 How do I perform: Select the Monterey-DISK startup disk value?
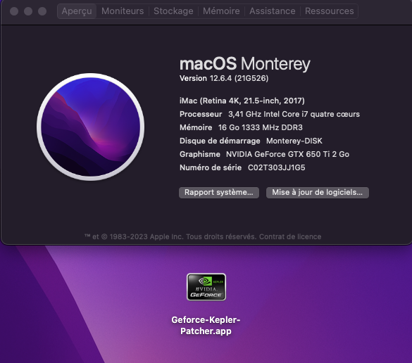[x=294, y=141]
